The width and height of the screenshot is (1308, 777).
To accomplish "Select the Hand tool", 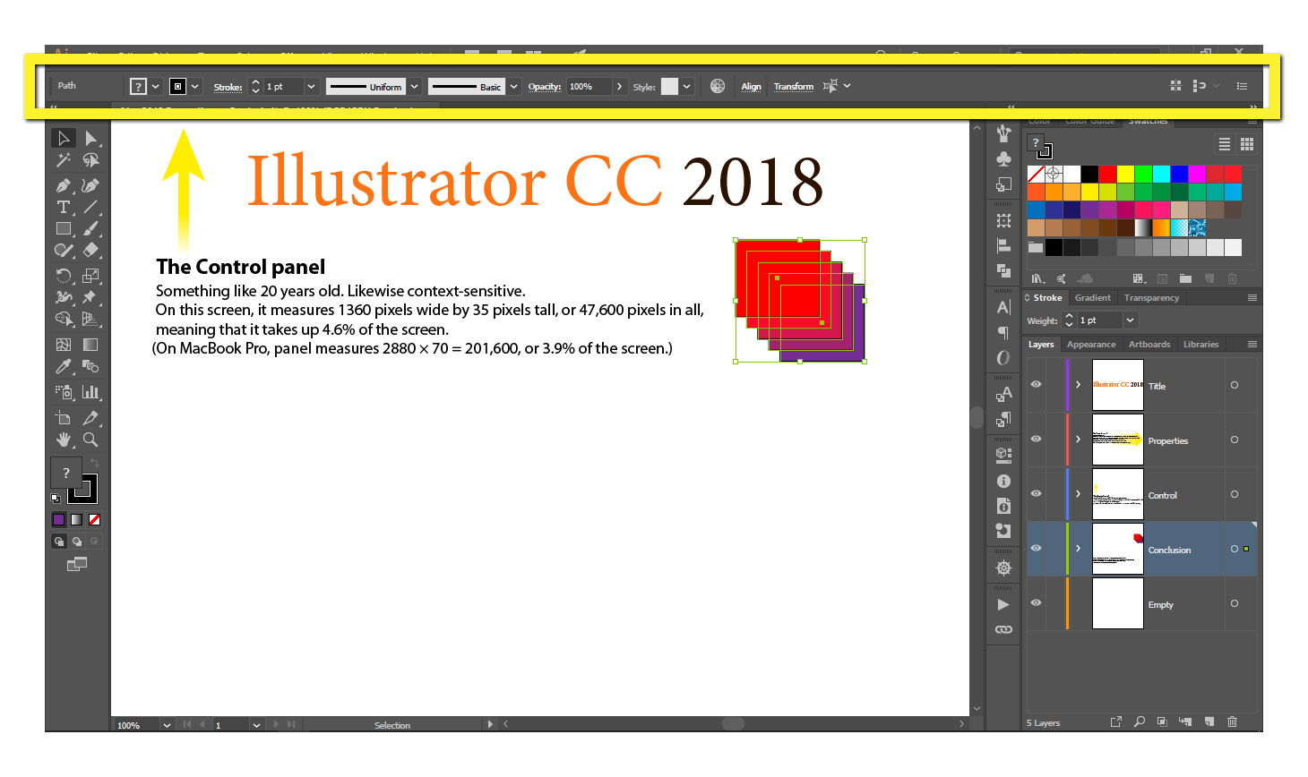I will [x=64, y=439].
